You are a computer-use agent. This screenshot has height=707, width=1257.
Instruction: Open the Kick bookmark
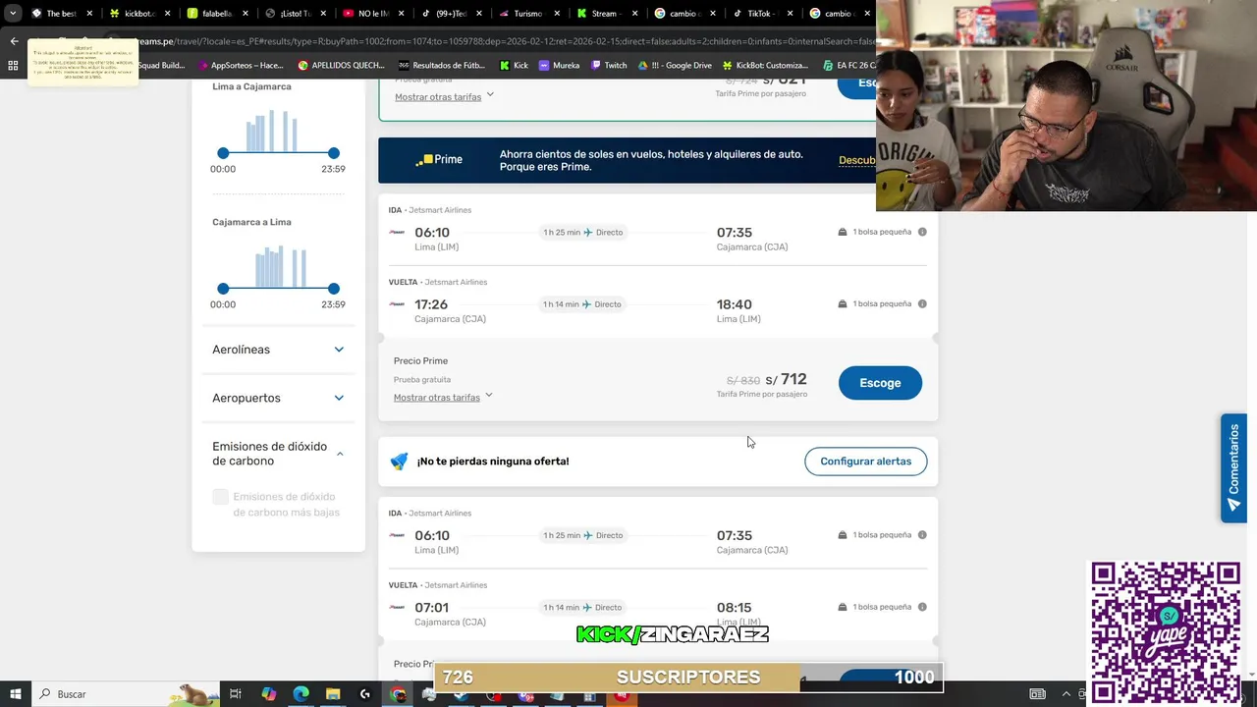[x=514, y=66]
